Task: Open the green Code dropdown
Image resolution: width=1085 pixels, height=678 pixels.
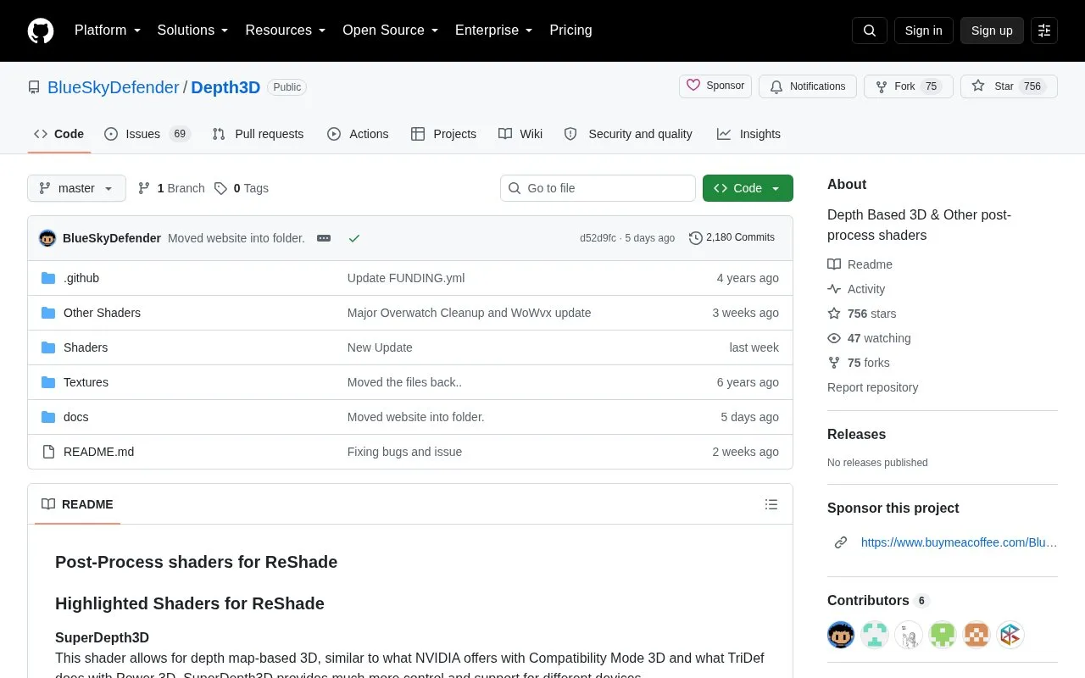Action: (x=748, y=188)
